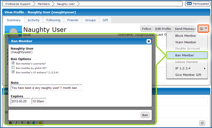212x128 pixels.
Task: Click the Expires date field 2013-05-29
Action: point(20,101)
